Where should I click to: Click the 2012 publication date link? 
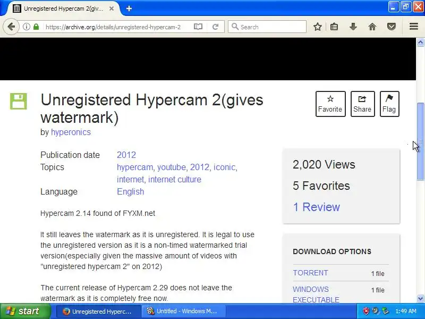[126, 155]
